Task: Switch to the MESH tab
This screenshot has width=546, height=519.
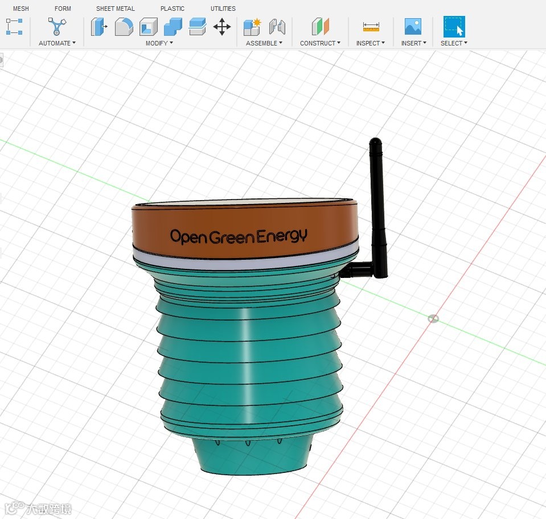Action: [x=21, y=9]
